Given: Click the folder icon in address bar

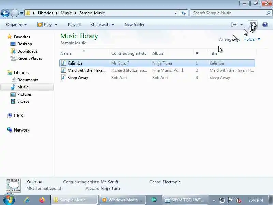Looking at the screenshot, I should tap(28, 13).
